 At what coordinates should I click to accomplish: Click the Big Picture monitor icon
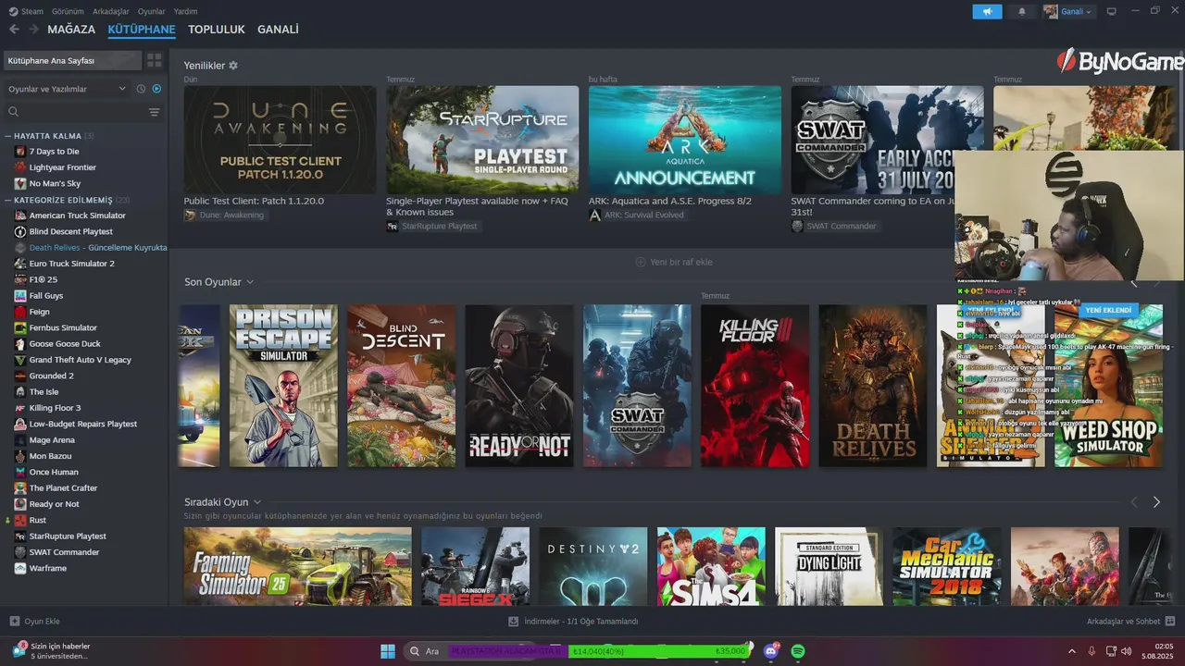pos(1112,11)
